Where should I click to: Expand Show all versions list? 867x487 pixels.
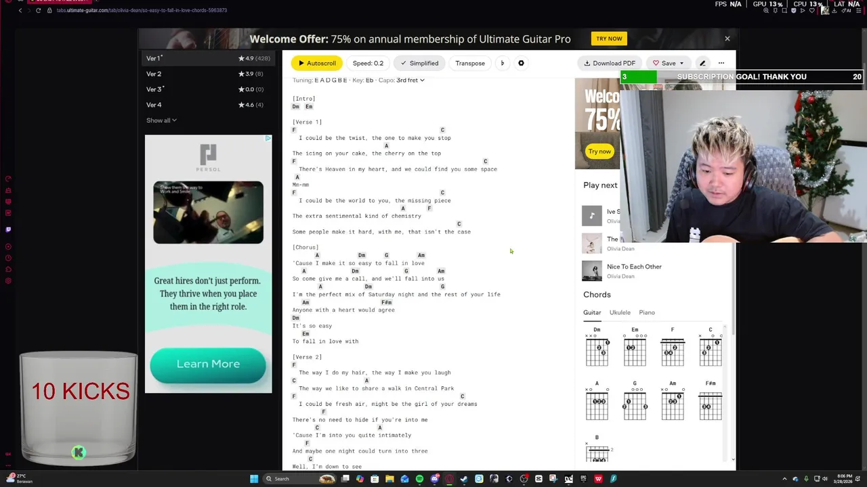coord(161,120)
